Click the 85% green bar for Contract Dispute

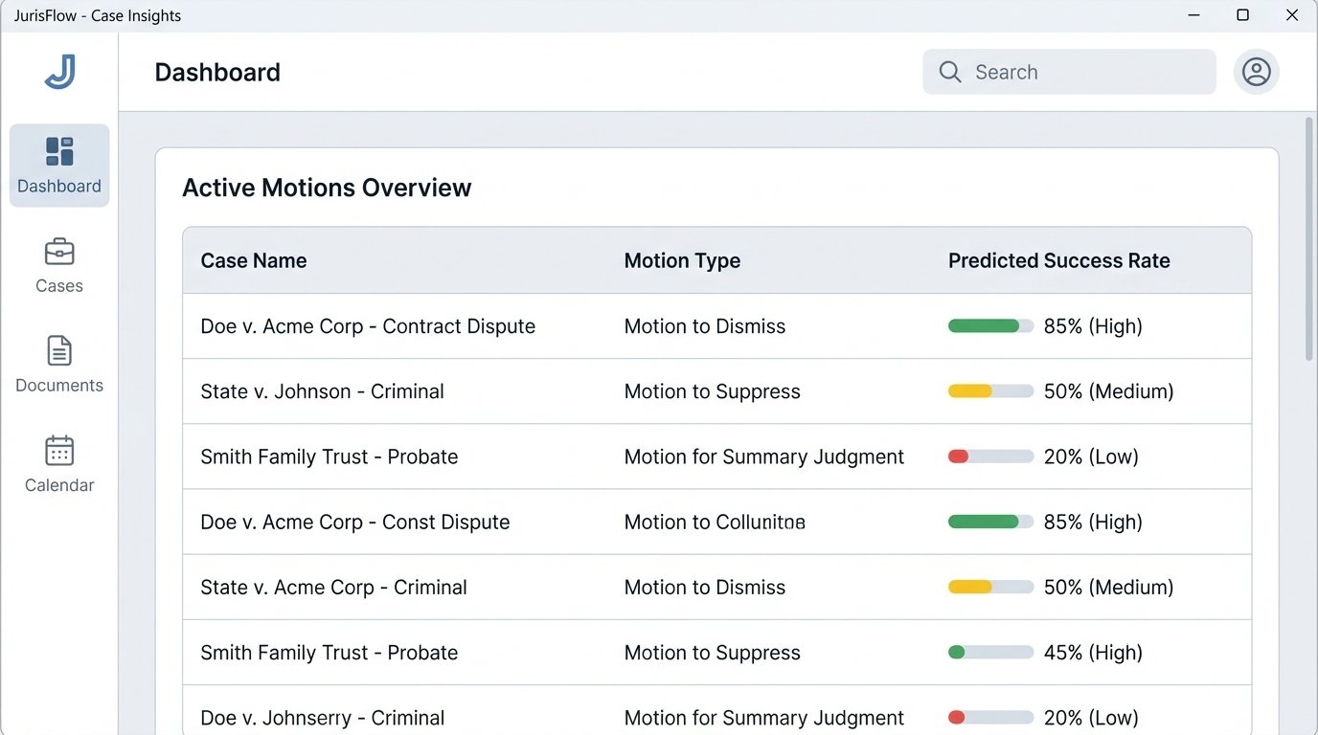click(x=989, y=326)
